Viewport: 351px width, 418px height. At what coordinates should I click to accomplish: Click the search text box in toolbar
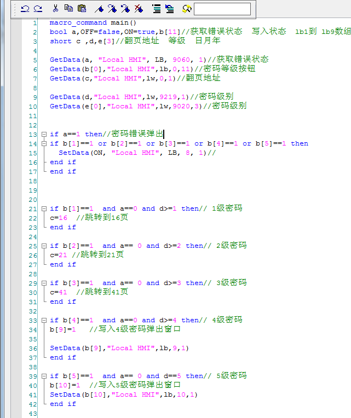222,9
